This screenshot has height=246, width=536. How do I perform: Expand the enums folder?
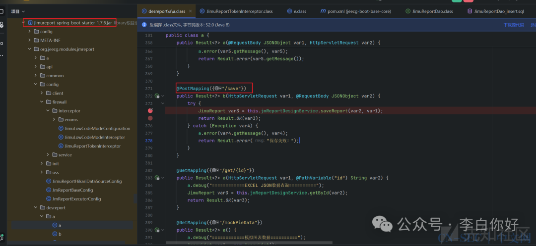tap(54, 120)
